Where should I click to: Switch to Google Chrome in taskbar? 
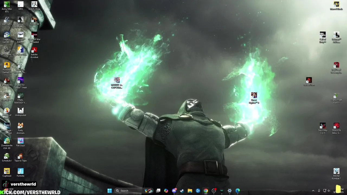(x=206, y=191)
